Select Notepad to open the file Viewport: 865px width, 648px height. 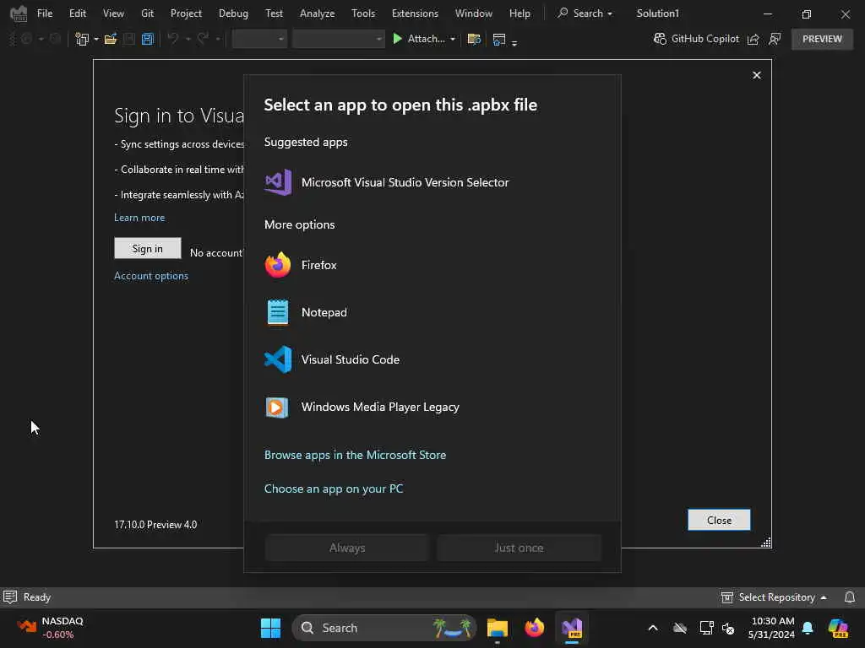(x=432, y=312)
